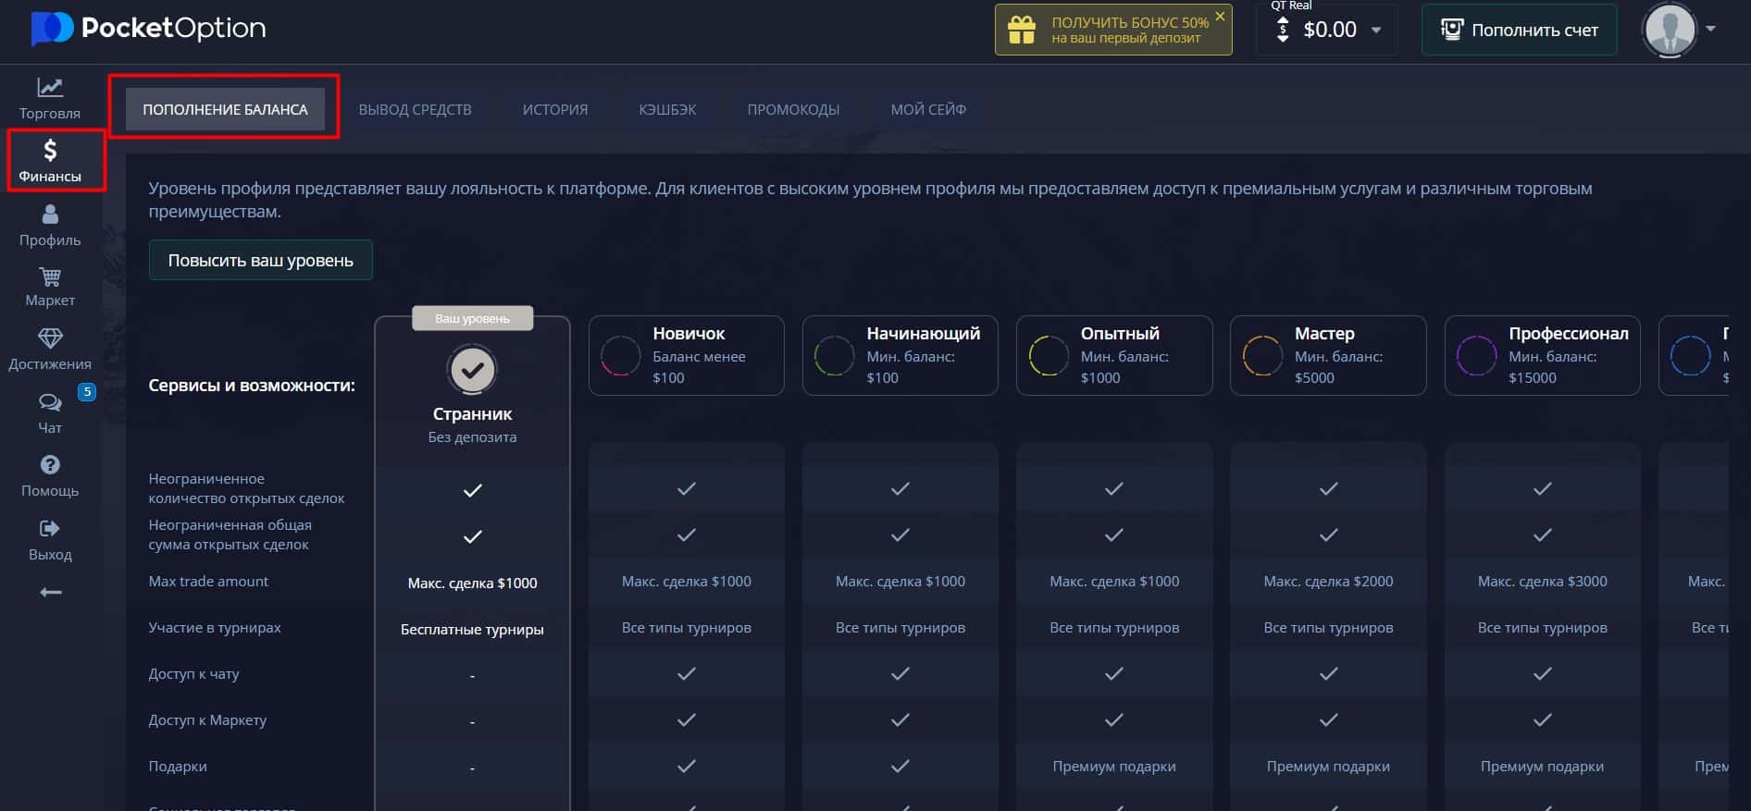Close the 50% bonus banner
The image size is (1751, 811).
pyautogui.click(x=1220, y=16)
